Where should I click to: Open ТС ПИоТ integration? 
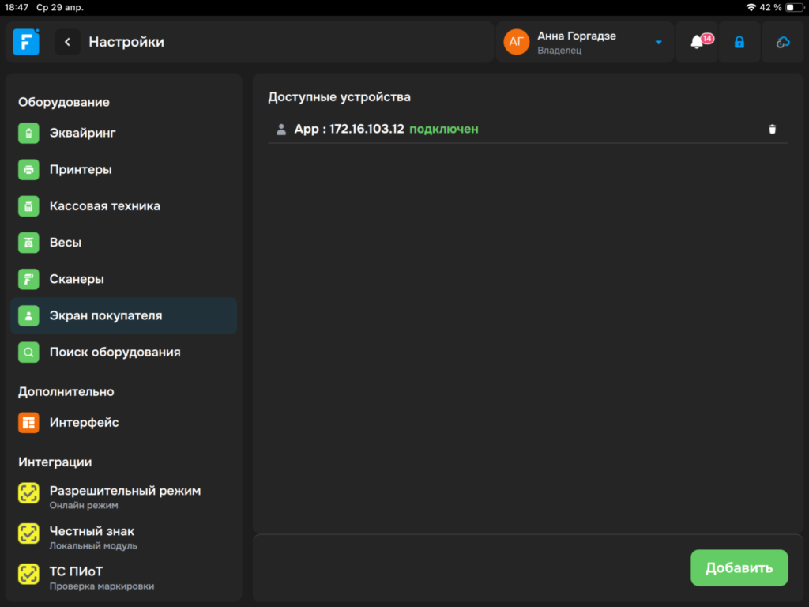[124, 577]
